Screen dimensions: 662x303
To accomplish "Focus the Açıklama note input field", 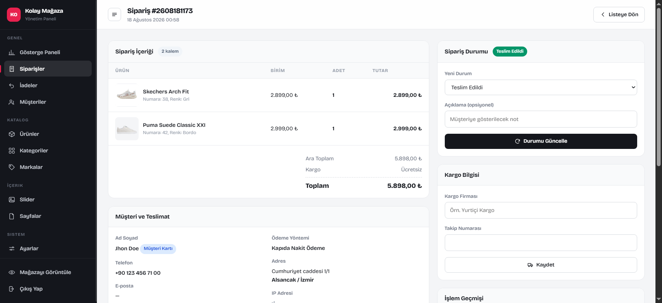I will coord(541,119).
